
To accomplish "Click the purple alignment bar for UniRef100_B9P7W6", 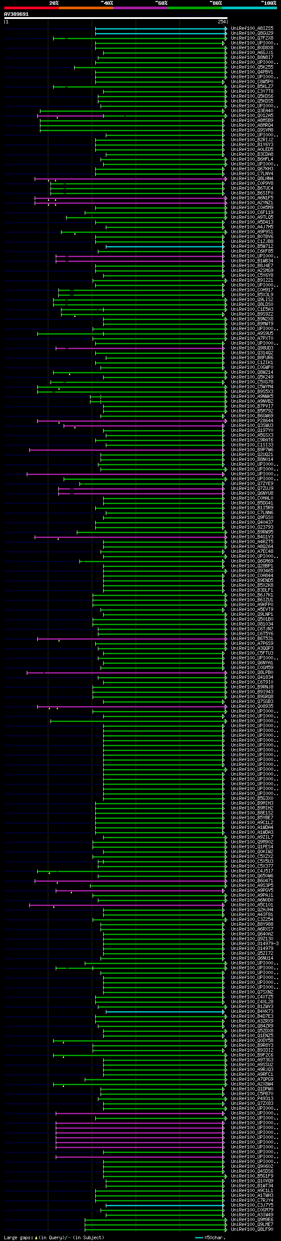I will 127,450.
